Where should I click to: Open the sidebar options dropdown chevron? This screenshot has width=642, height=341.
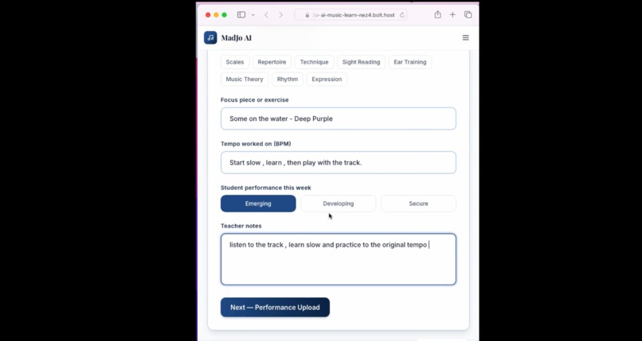coord(252,14)
